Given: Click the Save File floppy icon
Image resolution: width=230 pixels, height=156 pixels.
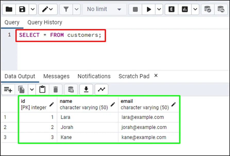Looking at the screenshot, I should [x=22, y=9].
